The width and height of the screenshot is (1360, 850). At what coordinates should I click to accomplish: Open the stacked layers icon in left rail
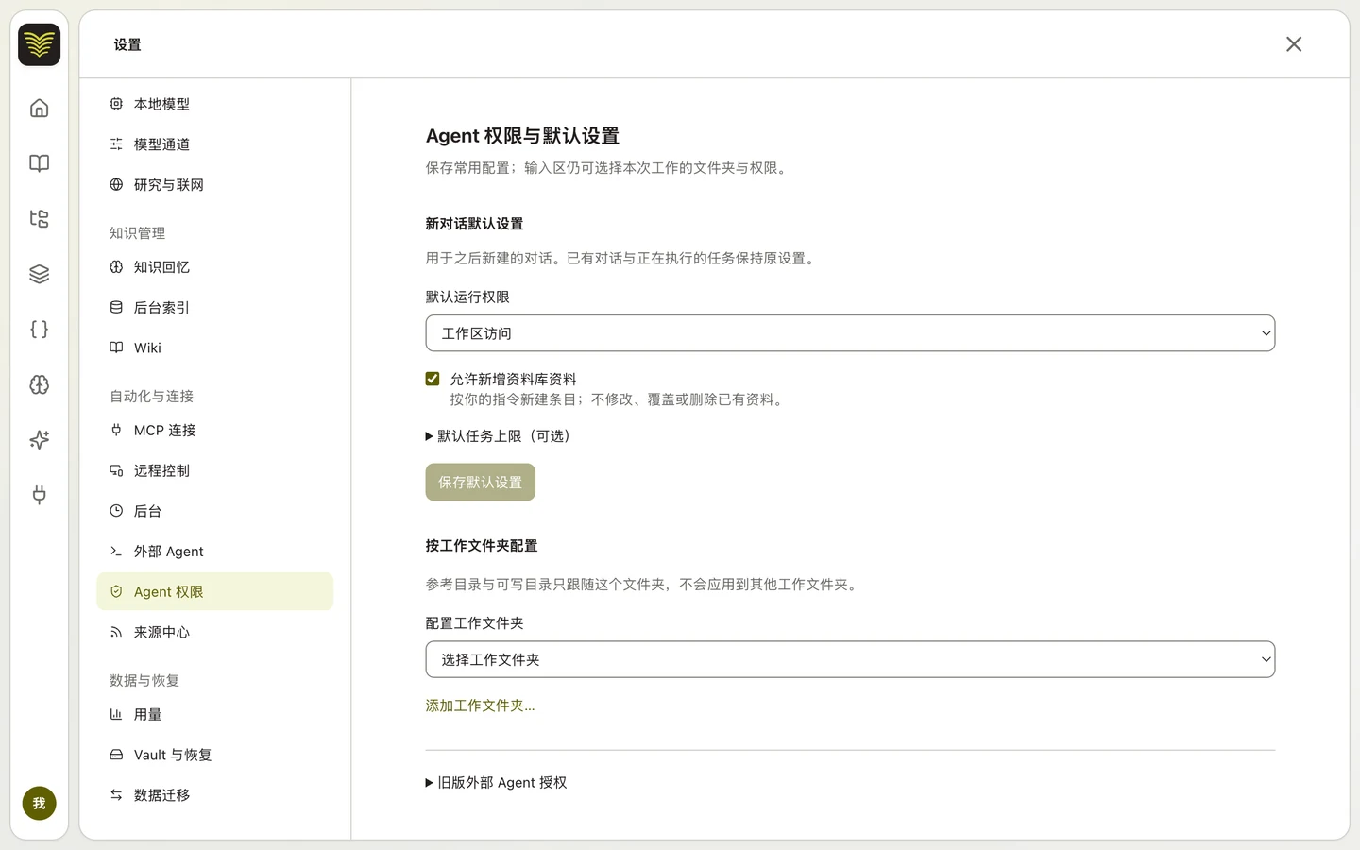(39, 274)
